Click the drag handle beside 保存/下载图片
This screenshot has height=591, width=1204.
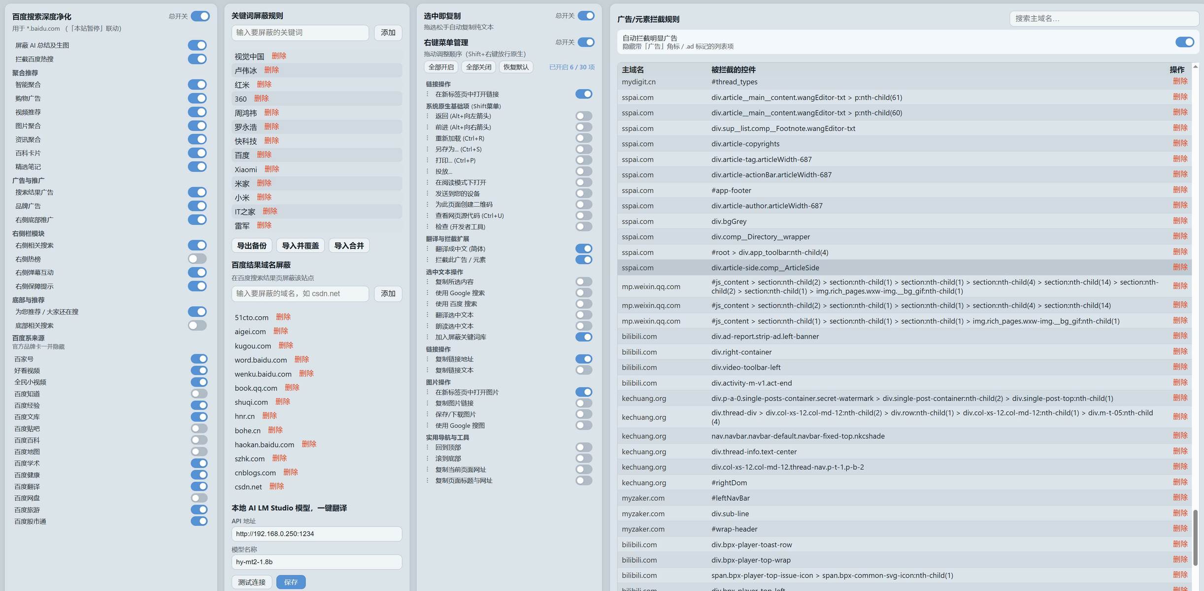(x=428, y=414)
